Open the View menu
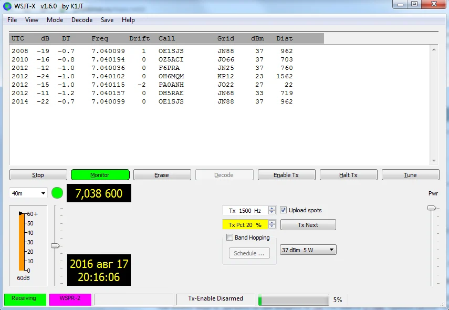The height and width of the screenshot is (310, 449). [x=32, y=20]
